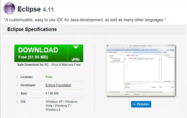Click the OS: label
187x118 pixels.
coord(23,102)
